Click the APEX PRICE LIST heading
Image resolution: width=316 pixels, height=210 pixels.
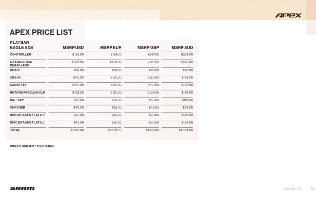(41, 32)
